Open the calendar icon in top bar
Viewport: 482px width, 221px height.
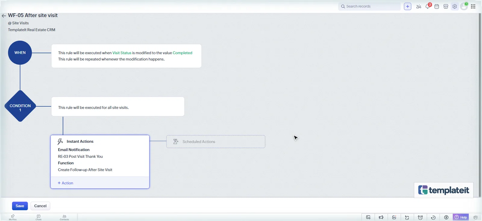[437, 6]
